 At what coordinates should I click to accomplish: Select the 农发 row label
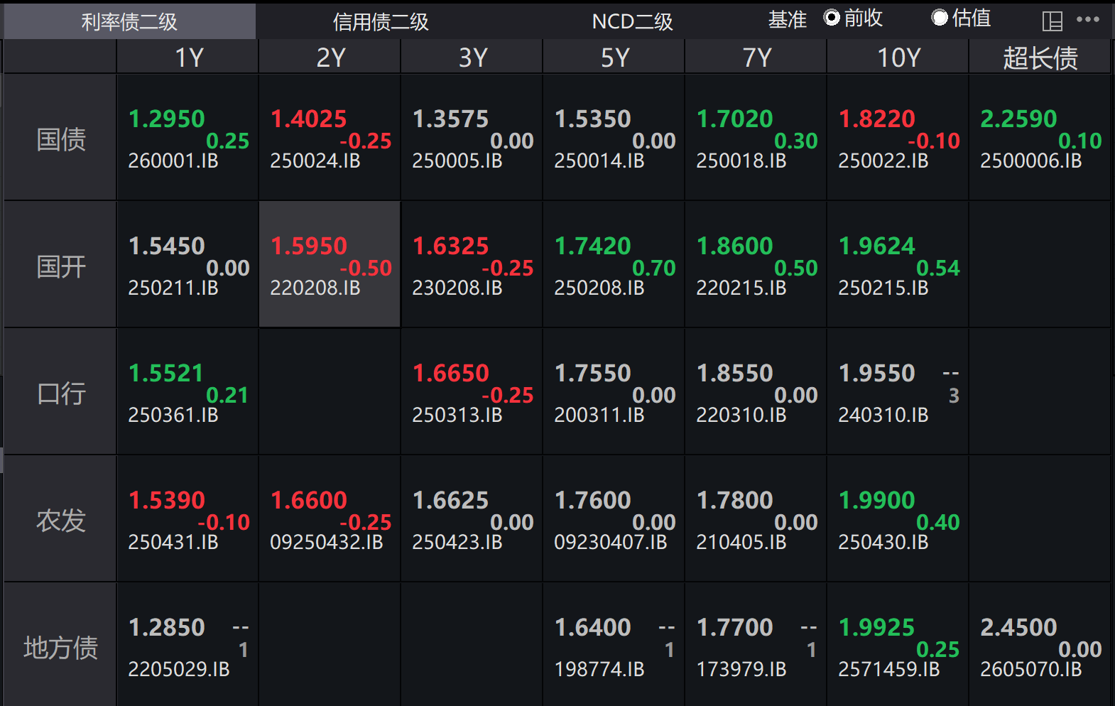[60, 521]
